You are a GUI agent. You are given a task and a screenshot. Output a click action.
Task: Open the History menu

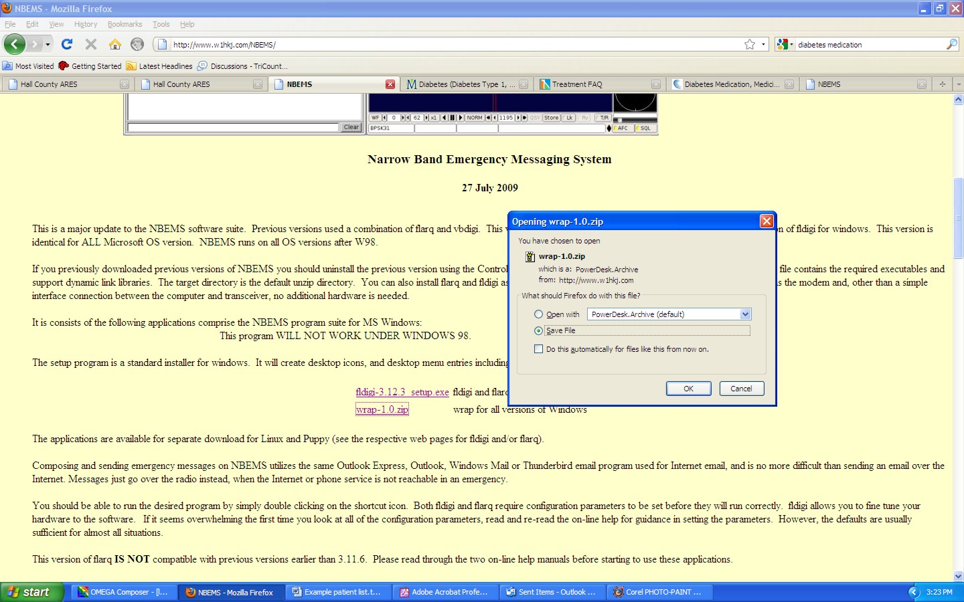tap(86, 24)
